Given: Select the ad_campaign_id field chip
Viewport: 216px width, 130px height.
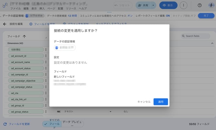Looking at the screenshot, I should point(26,74).
